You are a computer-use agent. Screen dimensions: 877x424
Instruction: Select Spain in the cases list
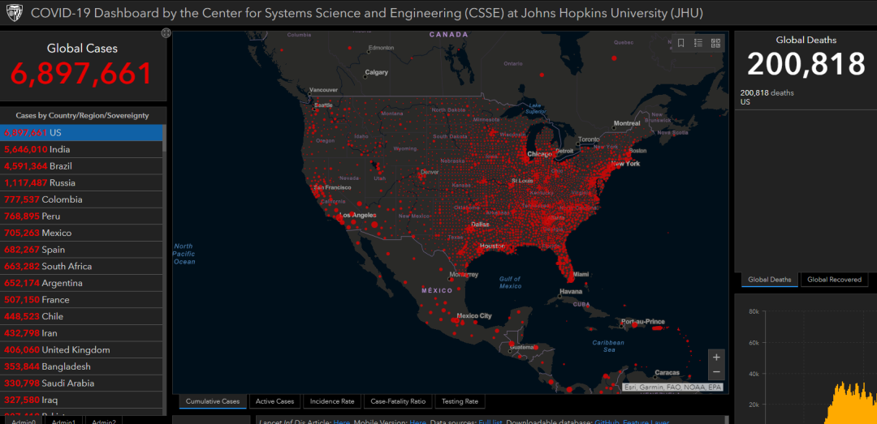tap(81, 250)
